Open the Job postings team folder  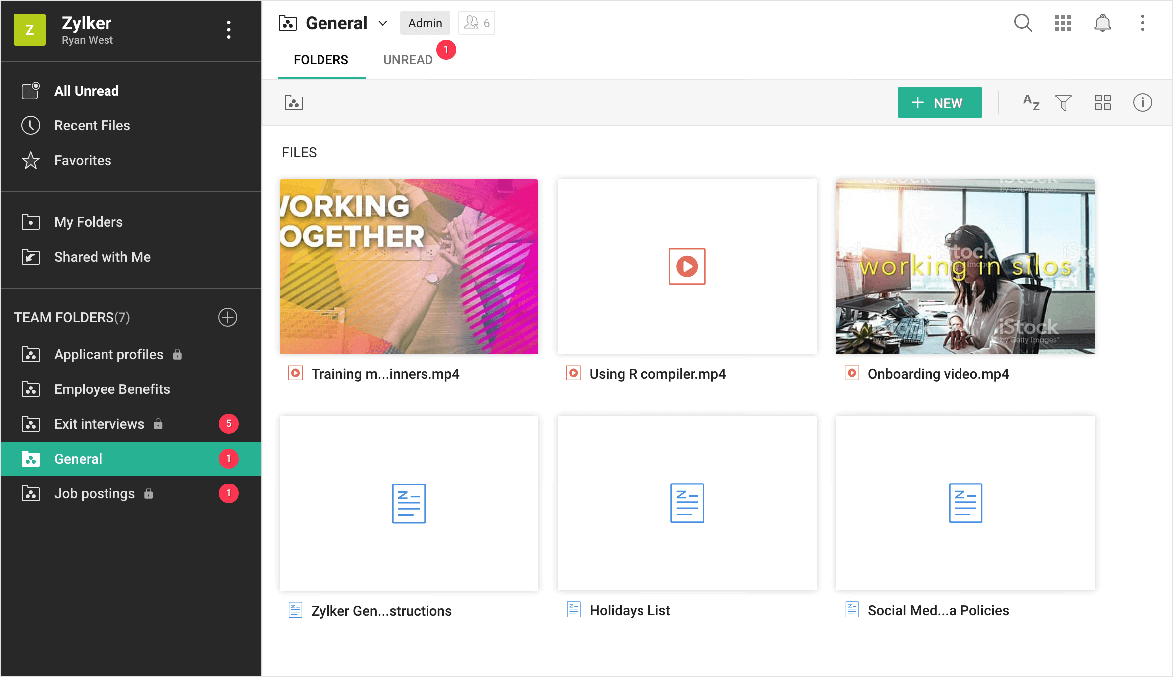[x=131, y=493]
